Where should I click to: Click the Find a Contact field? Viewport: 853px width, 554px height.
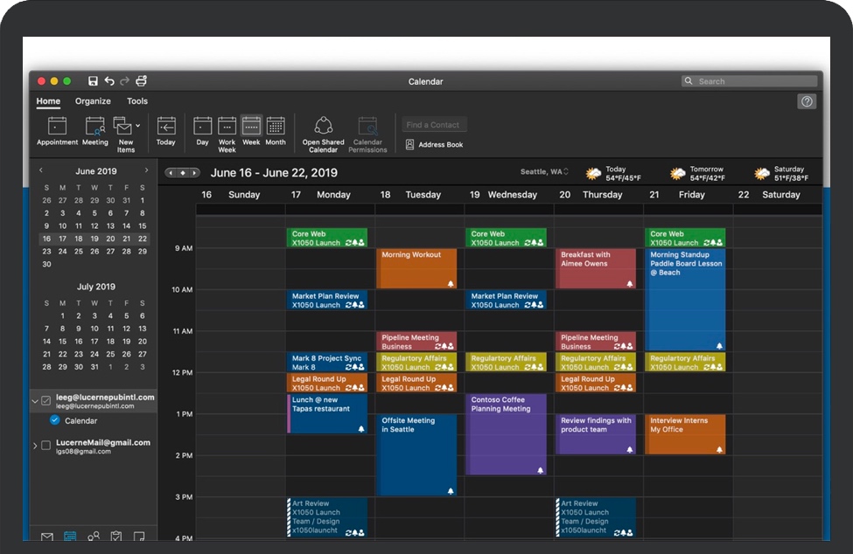(x=435, y=125)
